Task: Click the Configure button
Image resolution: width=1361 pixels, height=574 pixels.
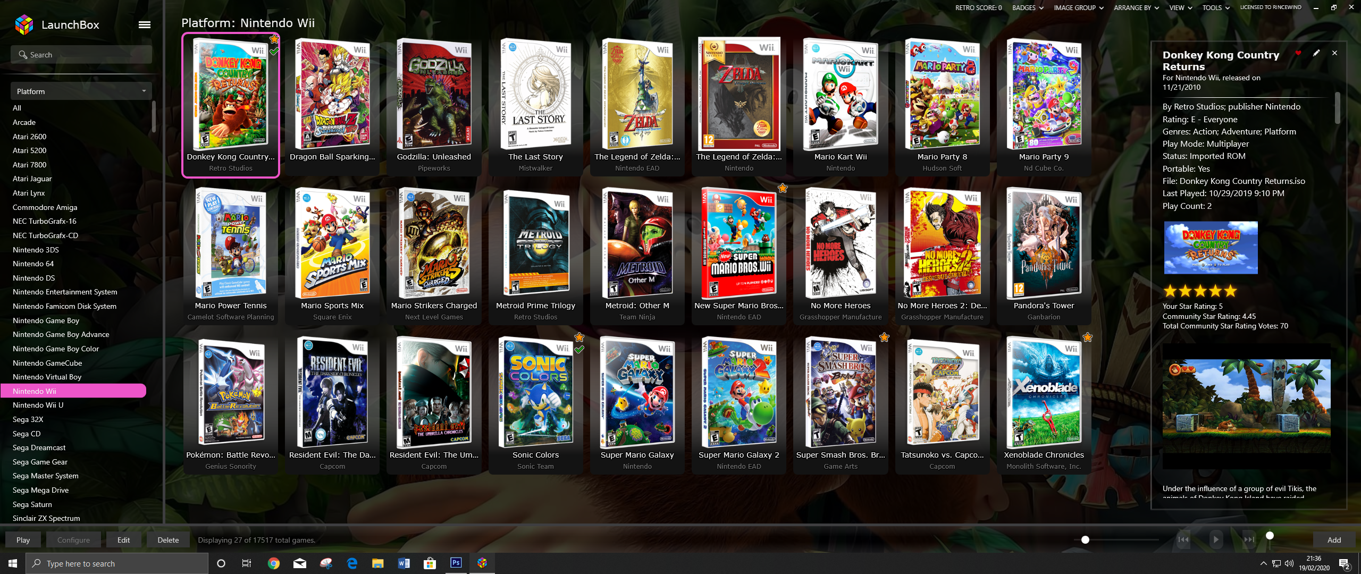Action: (73, 540)
